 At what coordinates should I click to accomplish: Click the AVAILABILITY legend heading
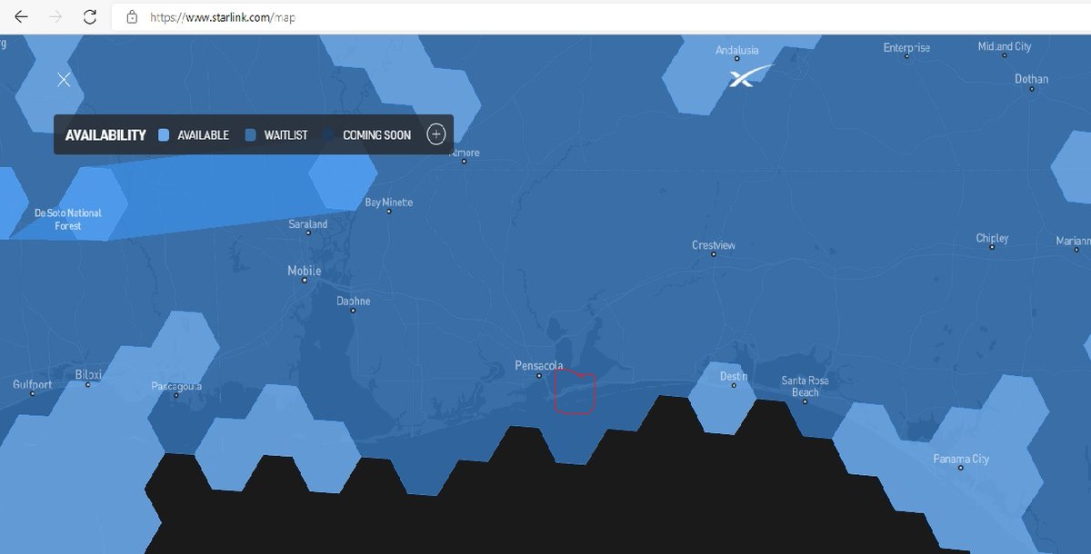pyautogui.click(x=105, y=134)
